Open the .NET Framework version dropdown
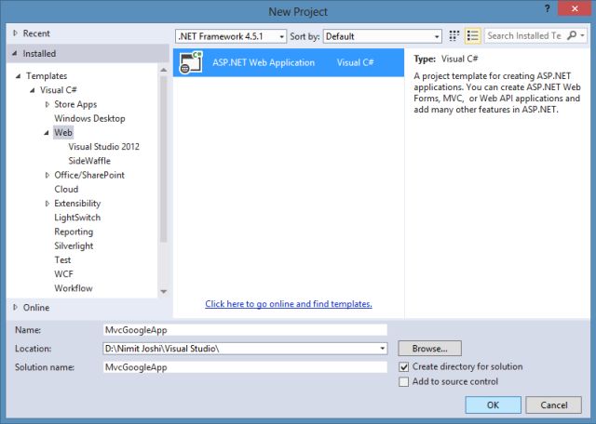 point(231,36)
